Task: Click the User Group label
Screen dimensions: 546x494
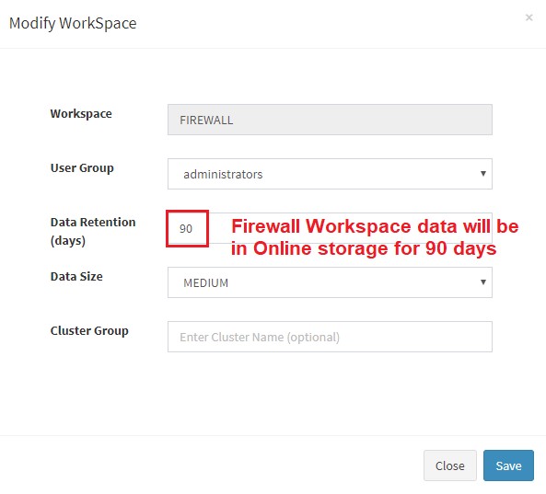Action: (82, 168)
